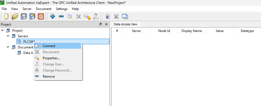The width and height of the screenshot is (261, 106).
Task: Collapse the Documents tree node
Action: coord(8,47)
